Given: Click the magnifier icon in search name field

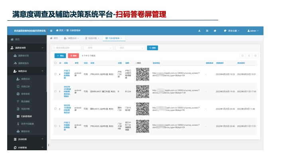Looking at the screenshot, I should point(54,48).
